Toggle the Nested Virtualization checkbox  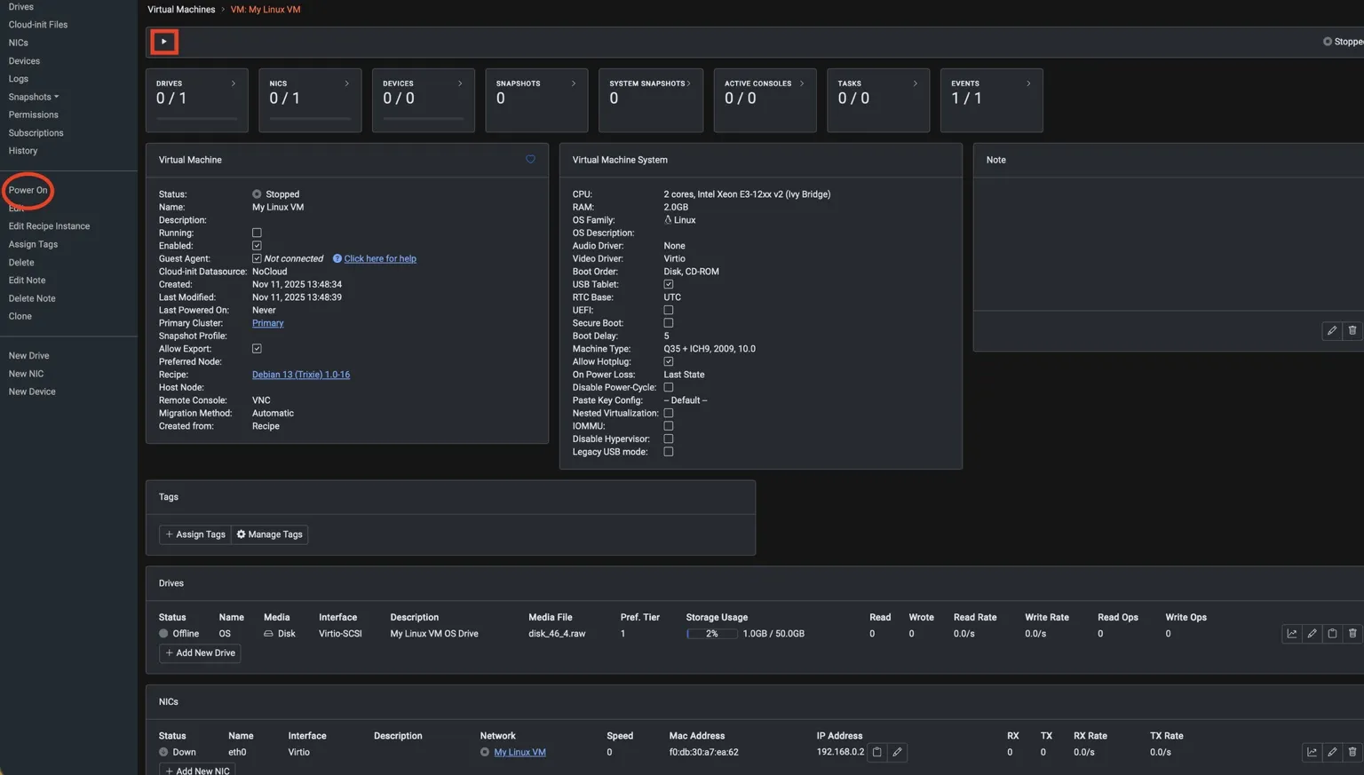click(669, 414)
